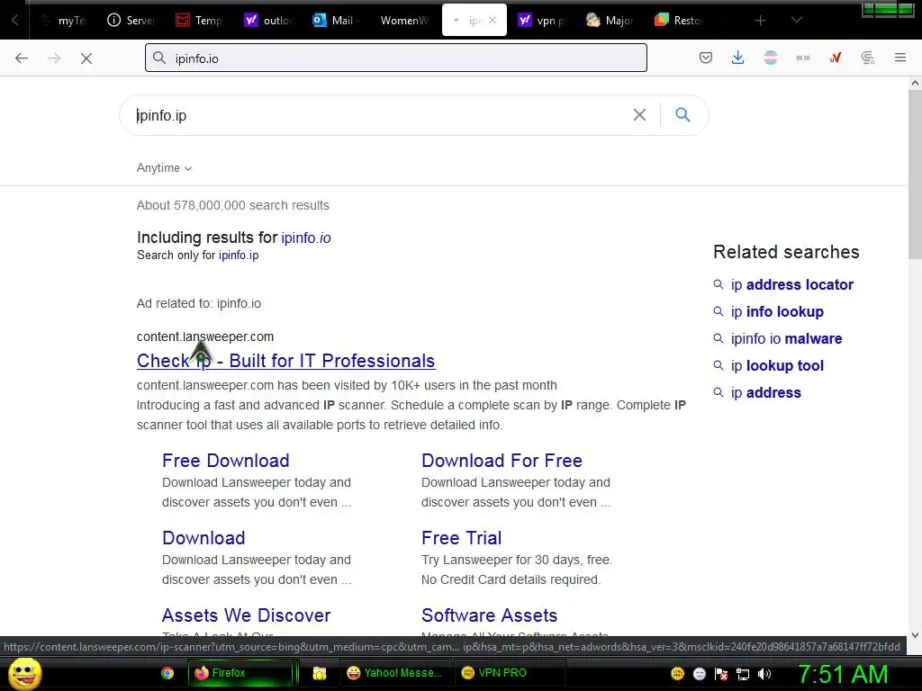922x691 pixels.
Task: Switch to the vpn p Yahoo tab
Action: [x=541, y=20]
